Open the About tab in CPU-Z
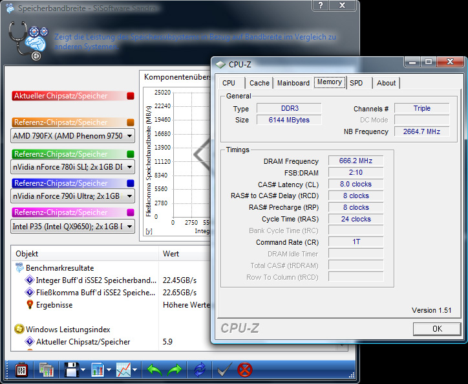468x384 pixels. pyautogui.click(x=386, y=83)
